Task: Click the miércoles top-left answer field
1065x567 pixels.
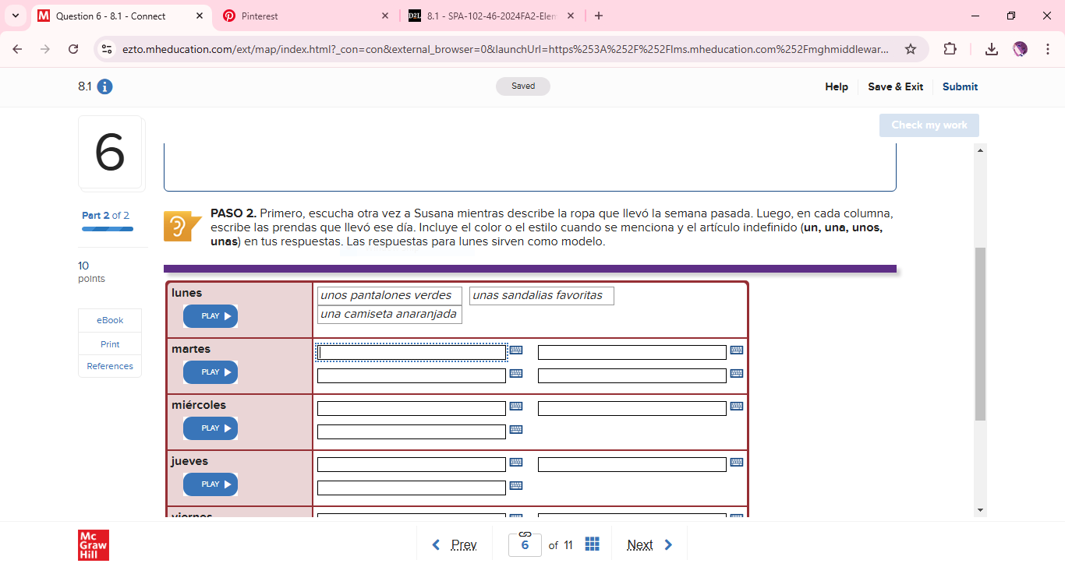Action: point(412,409)
